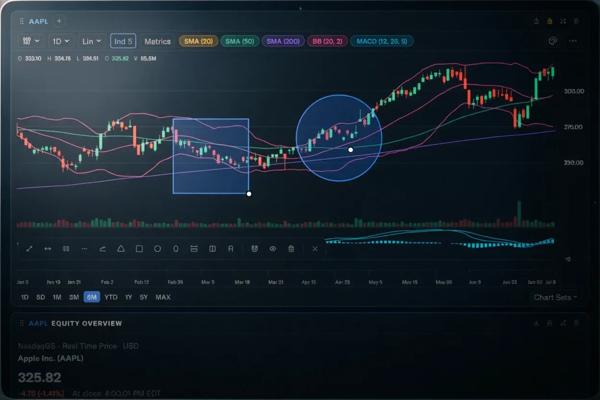
Task: Select the triangle shape tool
Action: tap(121, 249)
